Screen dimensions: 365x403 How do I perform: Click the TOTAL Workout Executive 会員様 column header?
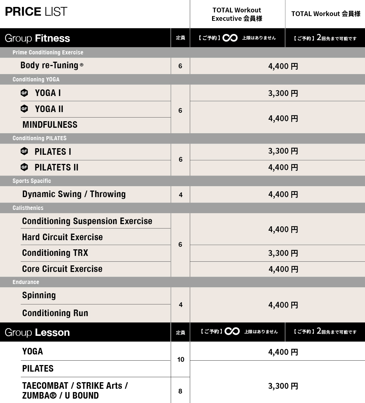tap(237, 14)
